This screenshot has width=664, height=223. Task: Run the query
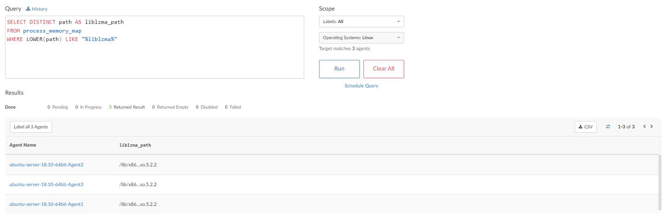click(x=339, y=69)
